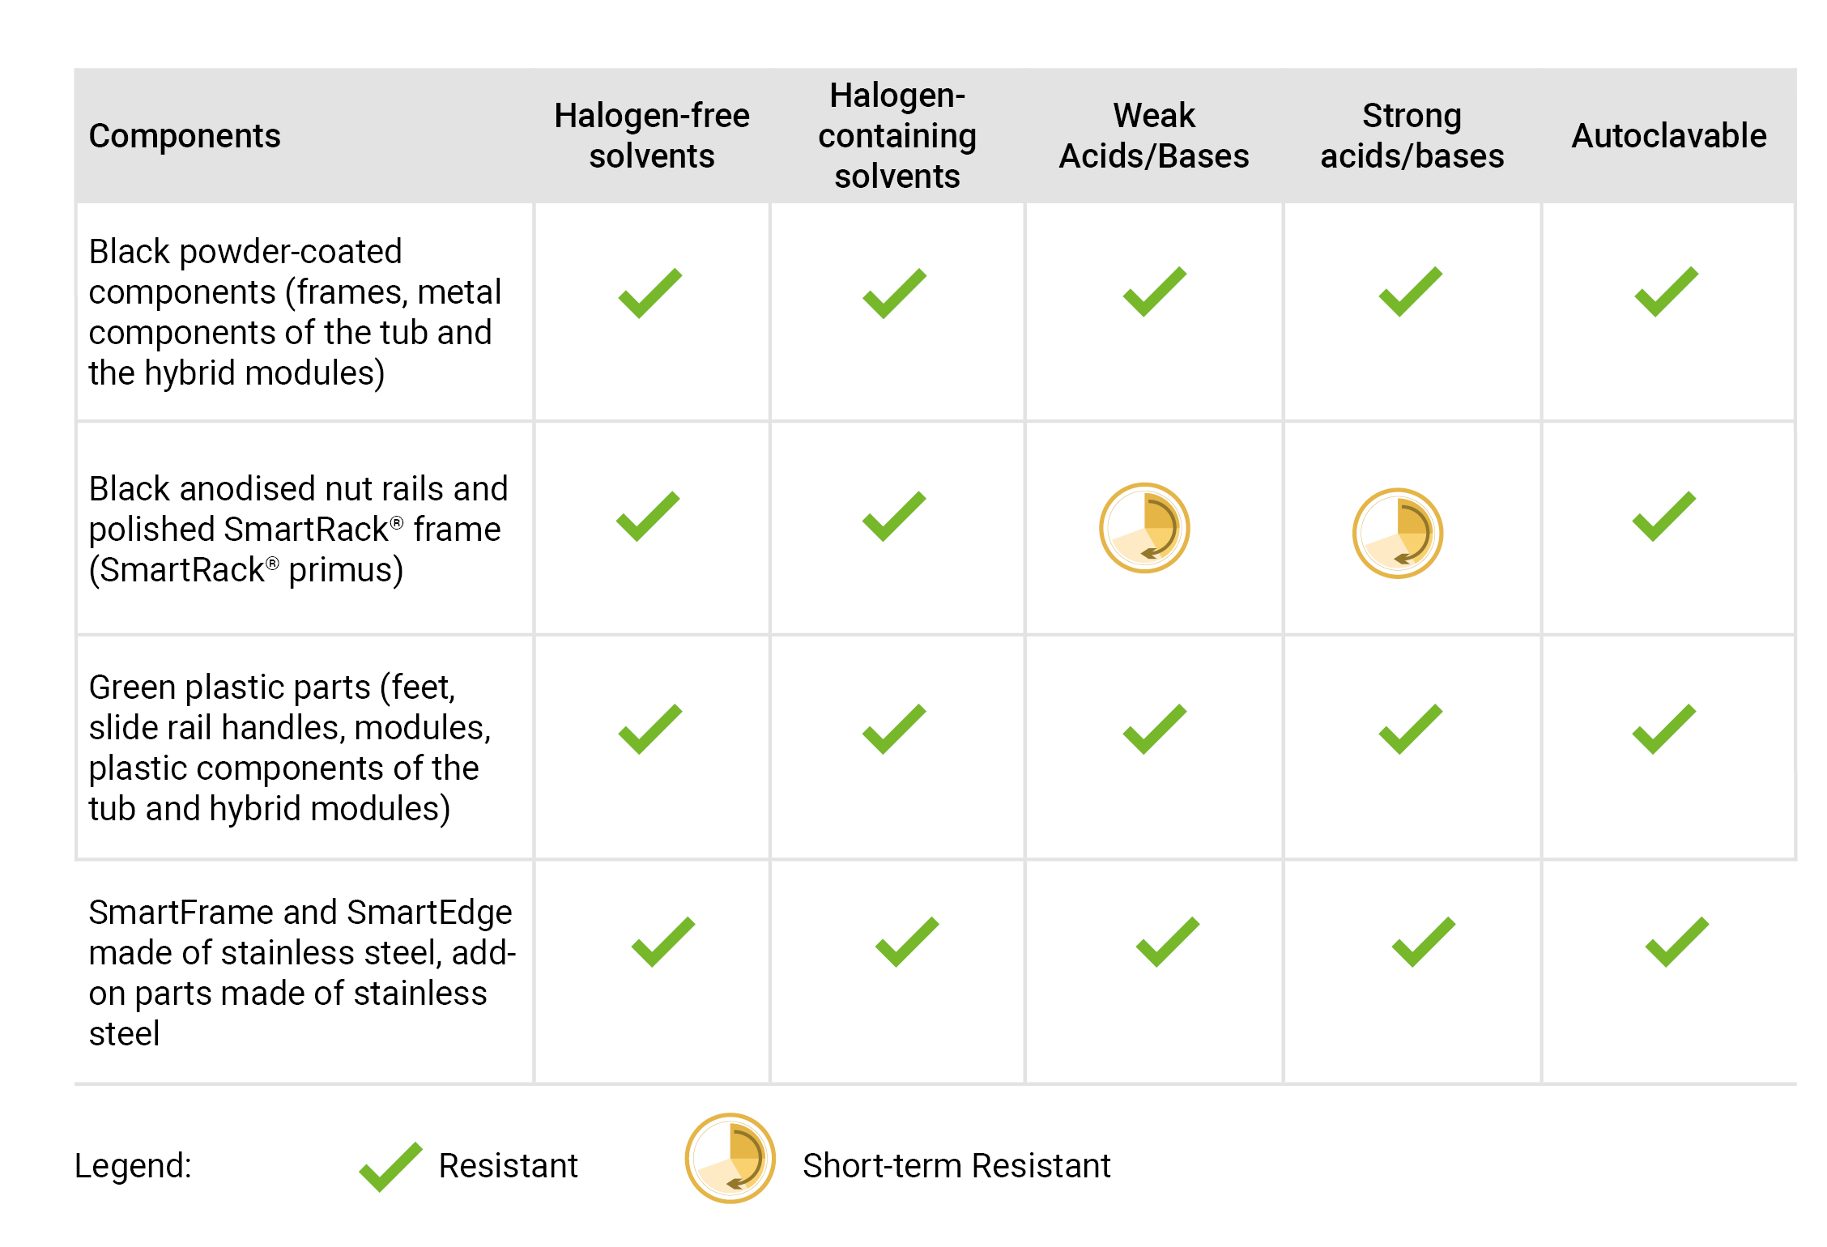Click the green Resistant checkmark in the legend
Viewport: 1827px width, 1247px height.
390,1167
